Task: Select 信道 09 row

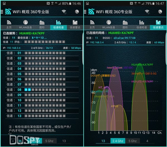Action: (x=42, y=95)
